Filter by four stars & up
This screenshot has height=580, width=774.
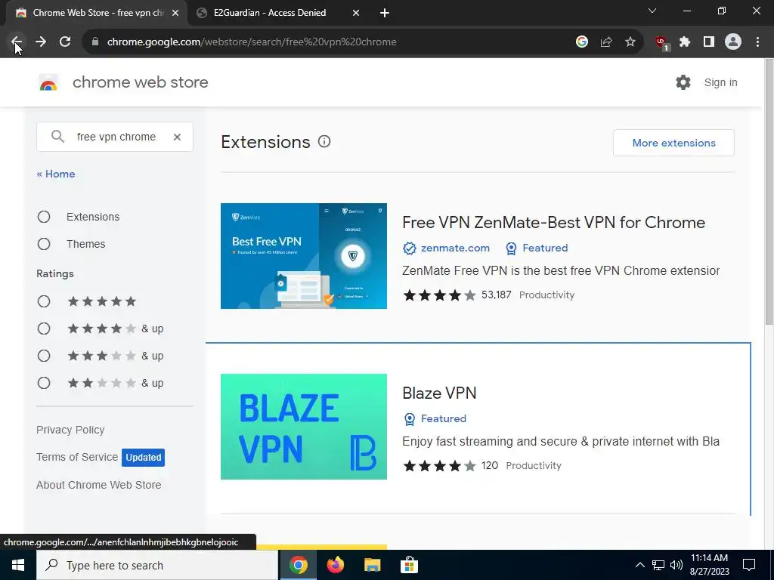point(44,329)
